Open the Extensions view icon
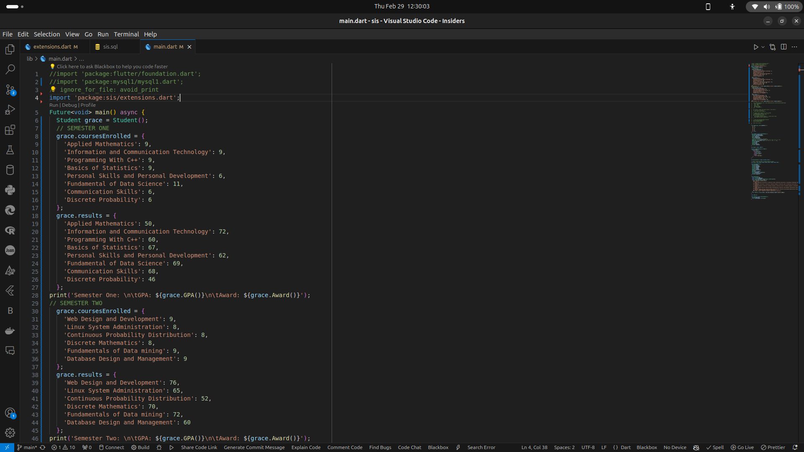 tap(10, 130)
